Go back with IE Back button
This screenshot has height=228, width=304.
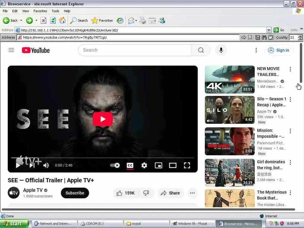pos(10,20)
